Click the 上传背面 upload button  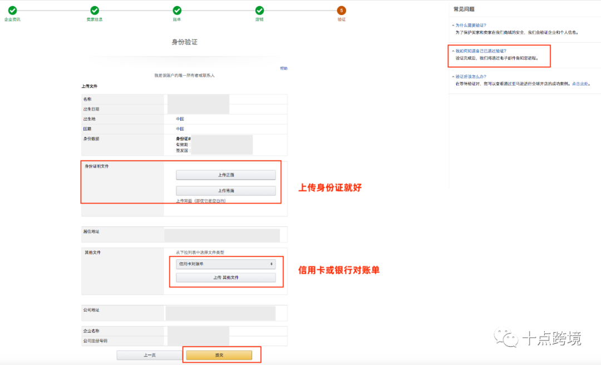[226, 190]
